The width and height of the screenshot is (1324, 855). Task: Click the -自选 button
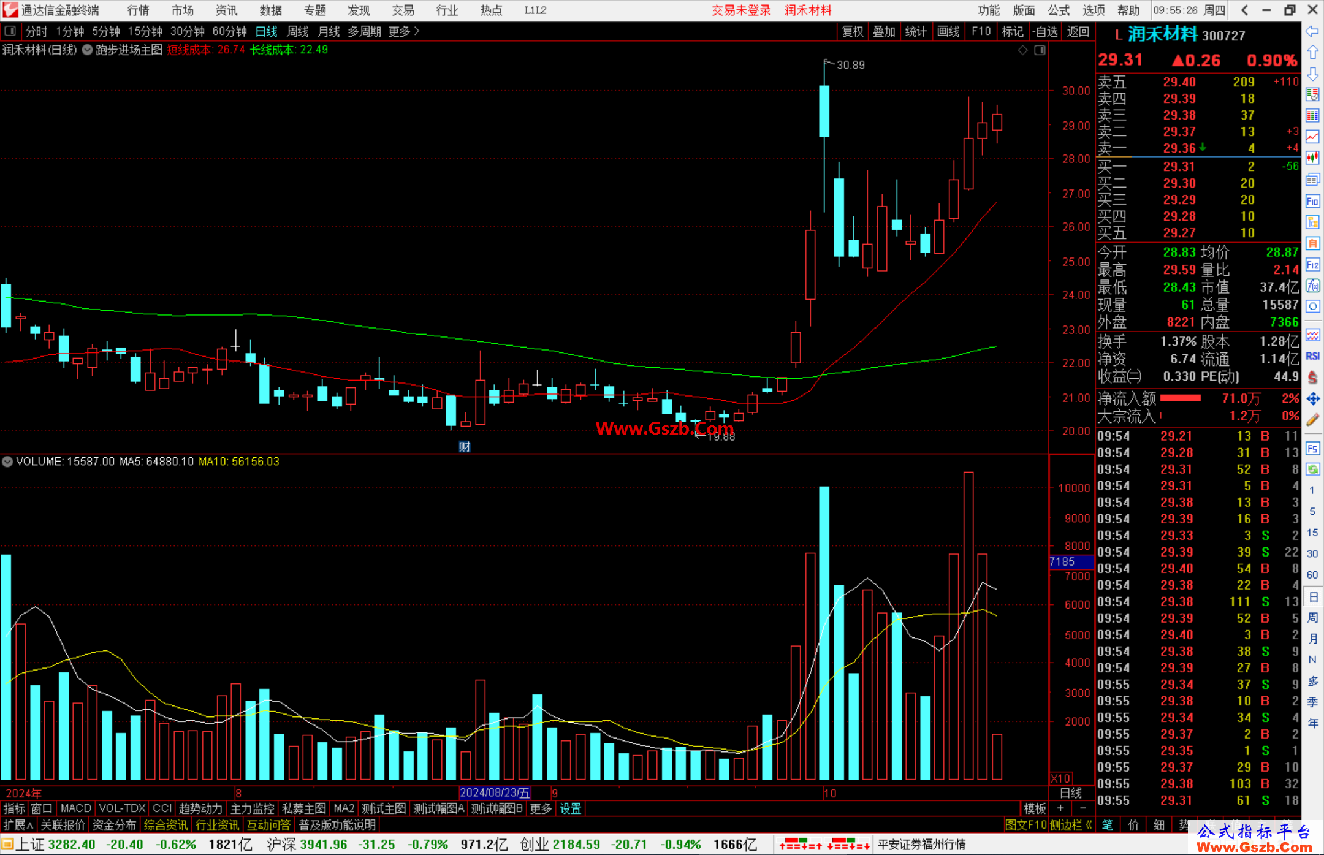click(1045, 31)
